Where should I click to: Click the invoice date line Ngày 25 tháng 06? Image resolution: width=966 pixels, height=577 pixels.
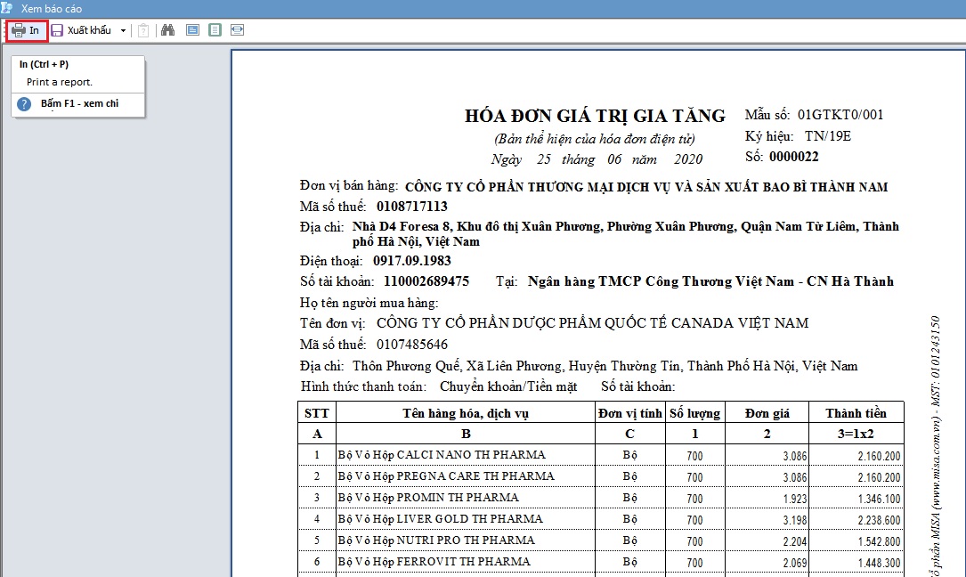597,159
